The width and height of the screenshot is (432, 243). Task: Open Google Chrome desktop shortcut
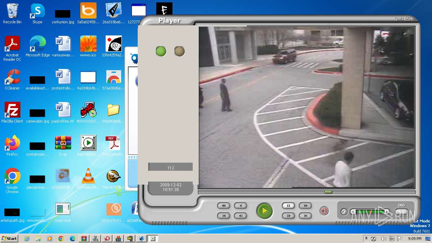point(12,181)
